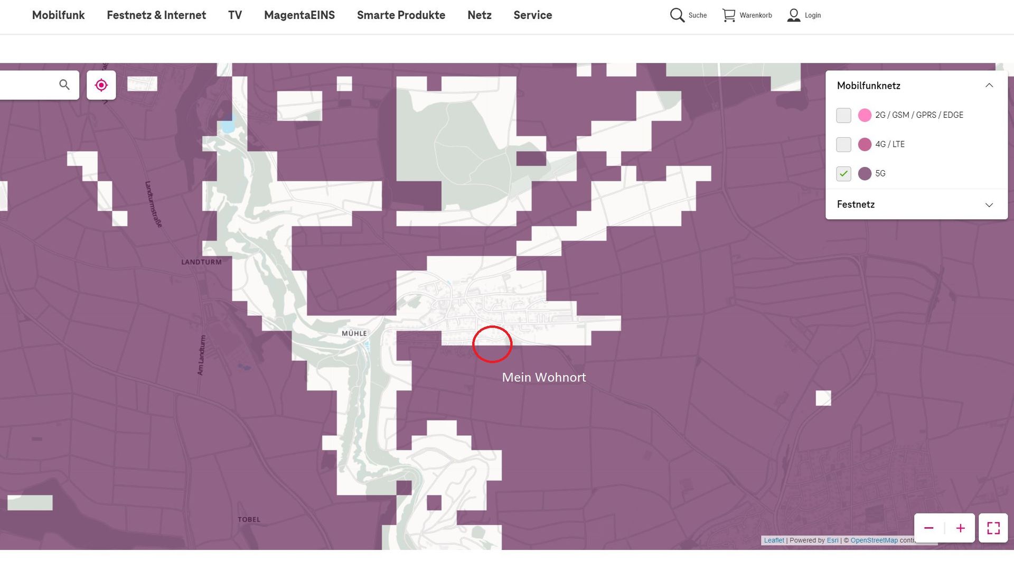Collapse the Mobilfunknetz section
Viewport: 1014px width, 562px height.
pos(989,86)
